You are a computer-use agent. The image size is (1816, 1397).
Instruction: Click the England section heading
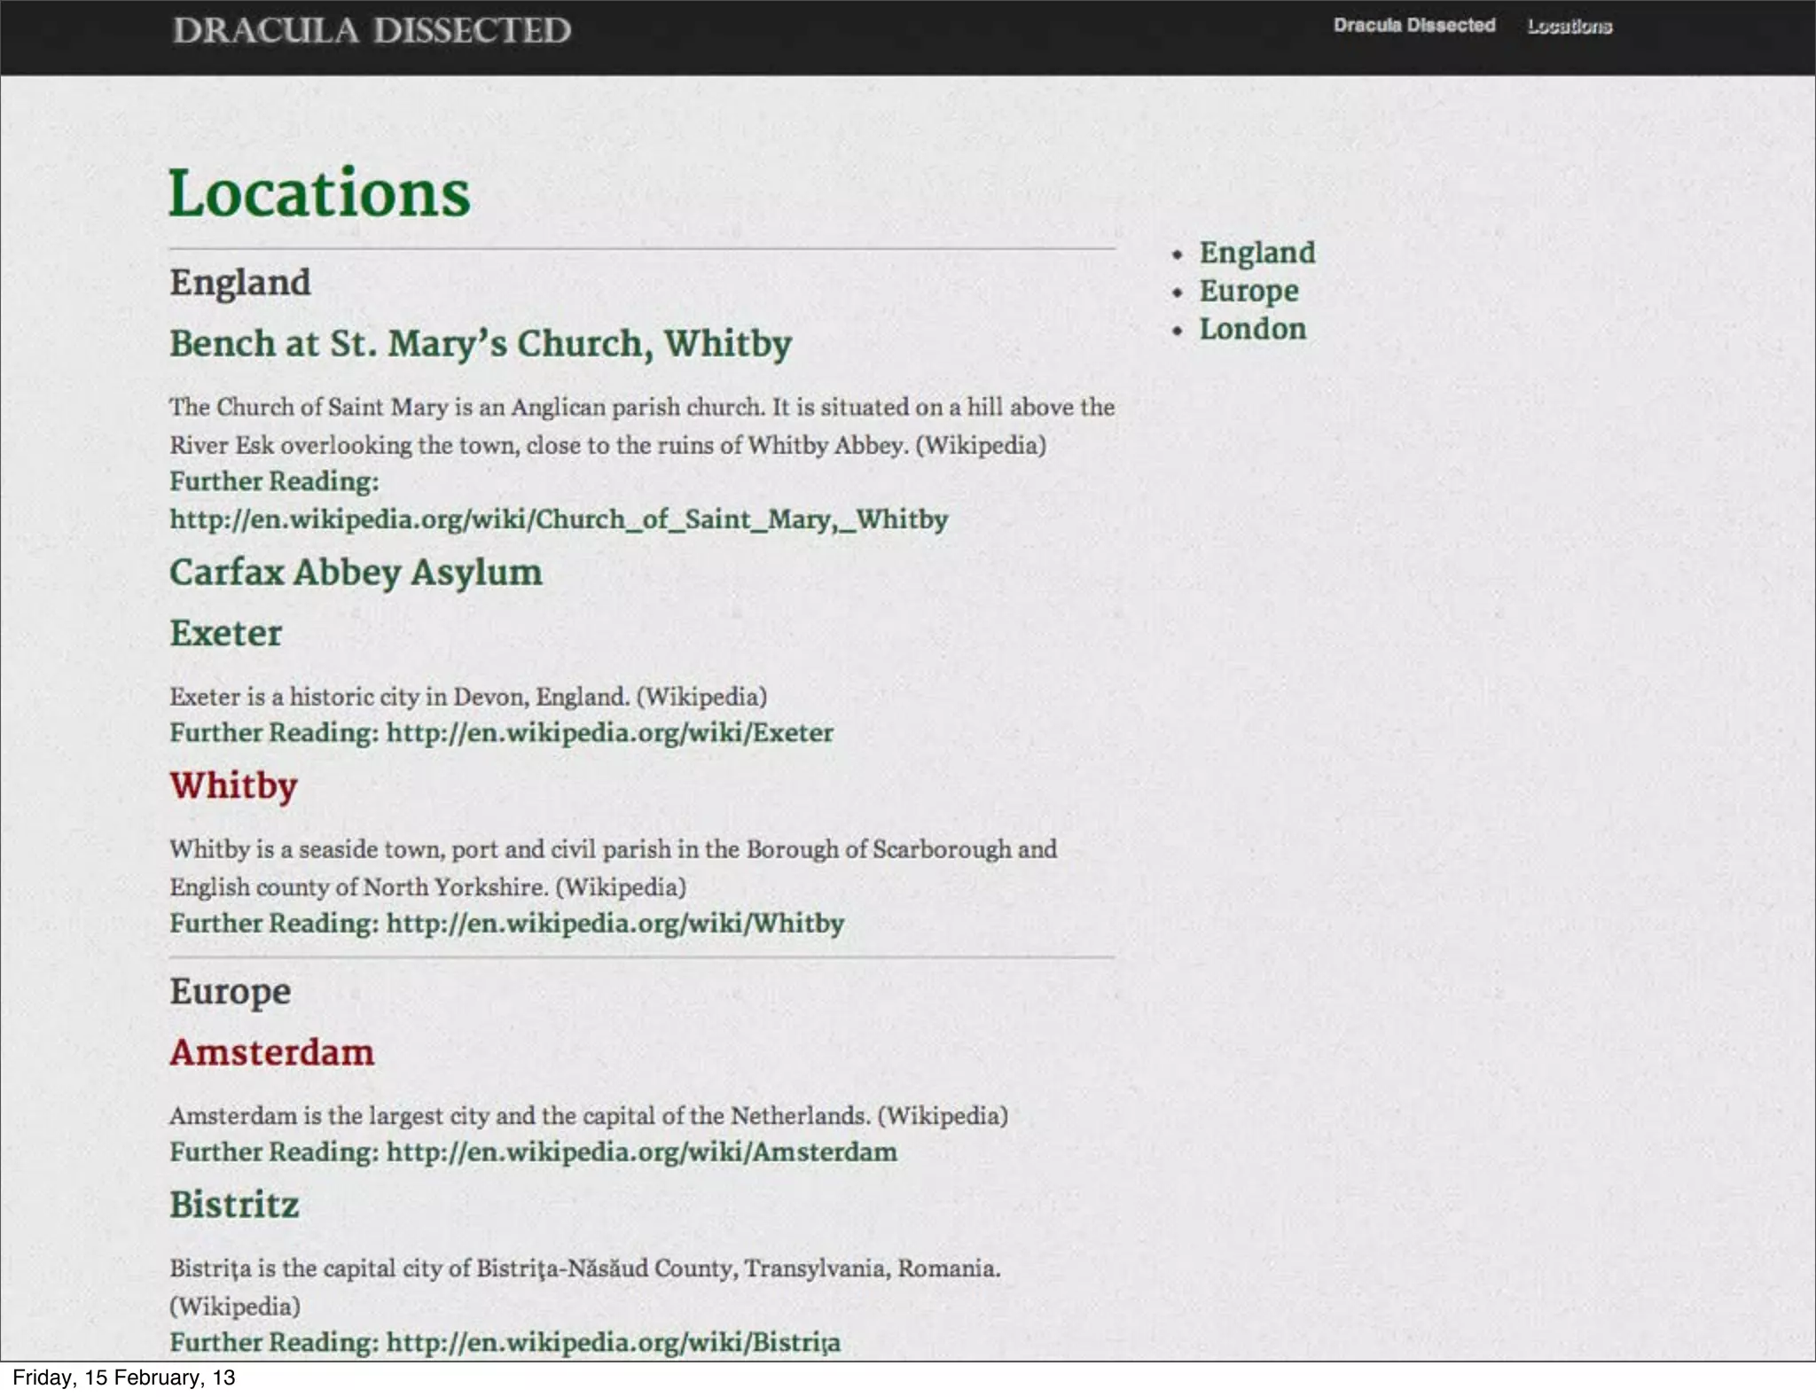(239, 283)
